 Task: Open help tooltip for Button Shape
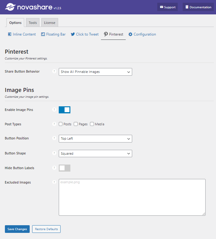tap(54, 153)
